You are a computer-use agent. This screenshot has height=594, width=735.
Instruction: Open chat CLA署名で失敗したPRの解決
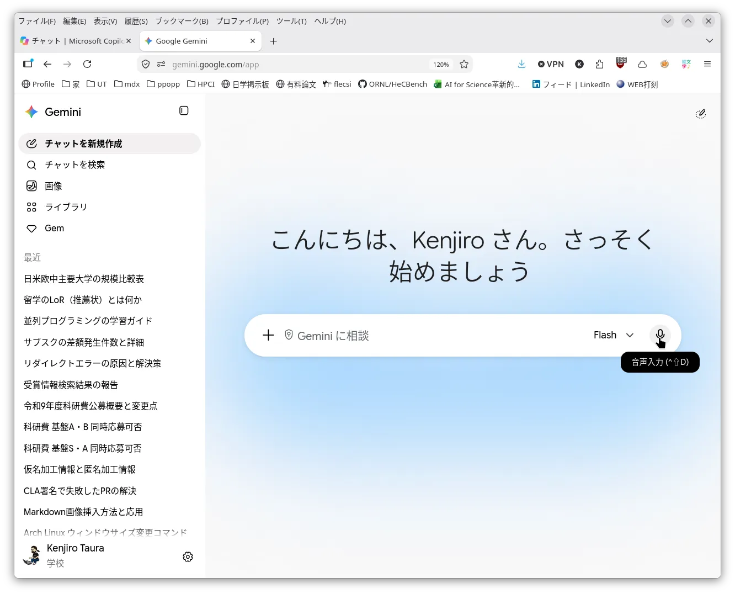80,491
